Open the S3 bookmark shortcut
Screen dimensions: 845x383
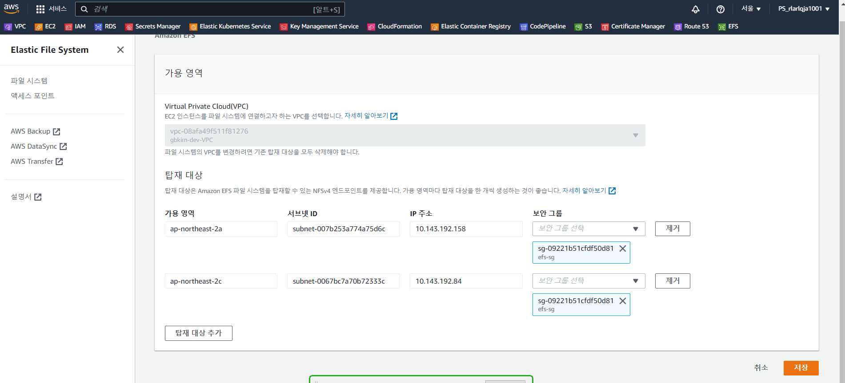pyautogui.click(x=583, y=27)
